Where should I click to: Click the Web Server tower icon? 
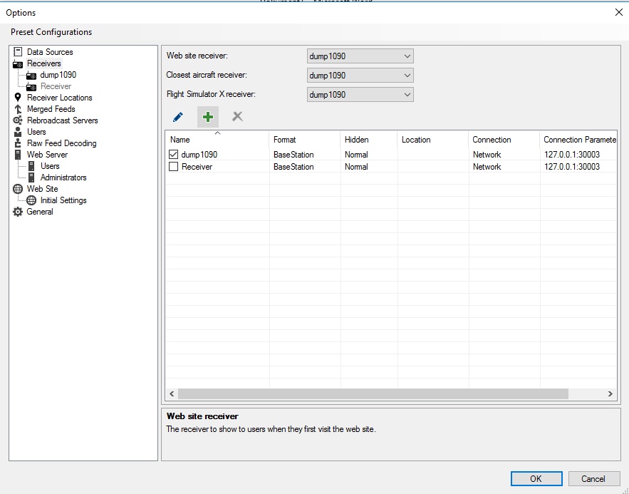18,155
